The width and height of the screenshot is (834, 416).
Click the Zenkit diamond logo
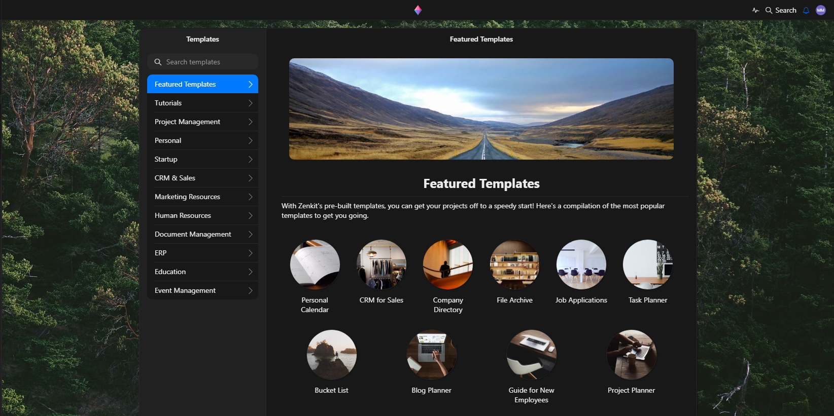click(x=418, y=10)
